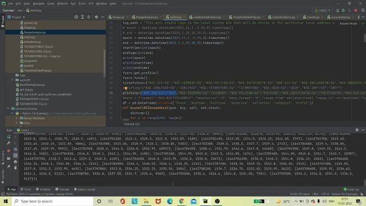
Task: Open File Explorer in Windows taskbar
Action: (x=146, y=201)
